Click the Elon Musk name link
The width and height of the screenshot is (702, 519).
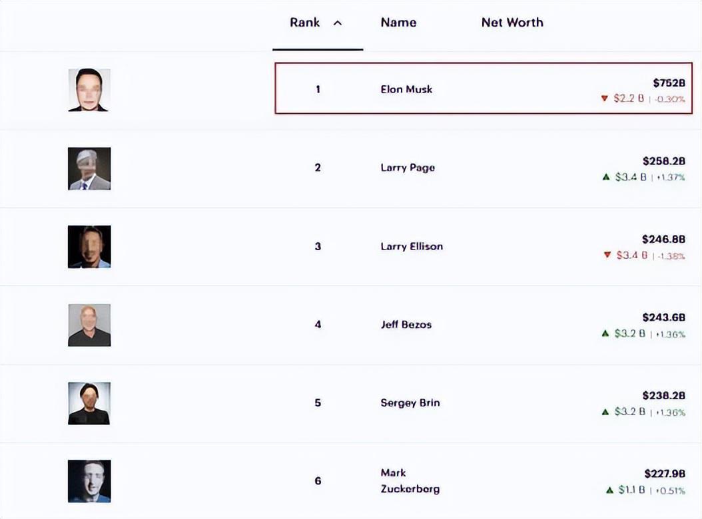point(406,89)
